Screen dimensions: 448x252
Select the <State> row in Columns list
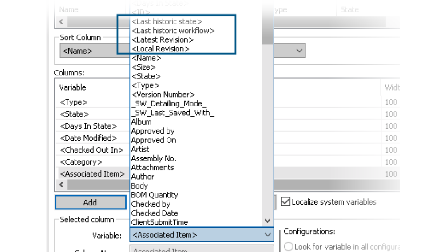pos(74,114)
